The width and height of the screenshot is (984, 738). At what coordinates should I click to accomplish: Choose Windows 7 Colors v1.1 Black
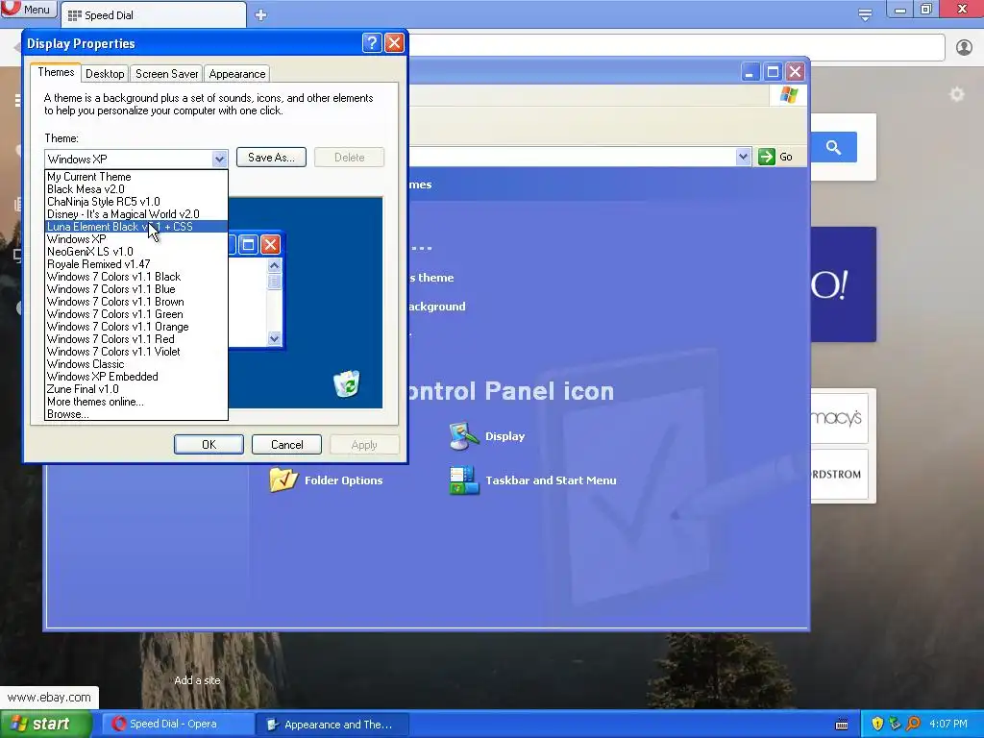coord(136,277)
